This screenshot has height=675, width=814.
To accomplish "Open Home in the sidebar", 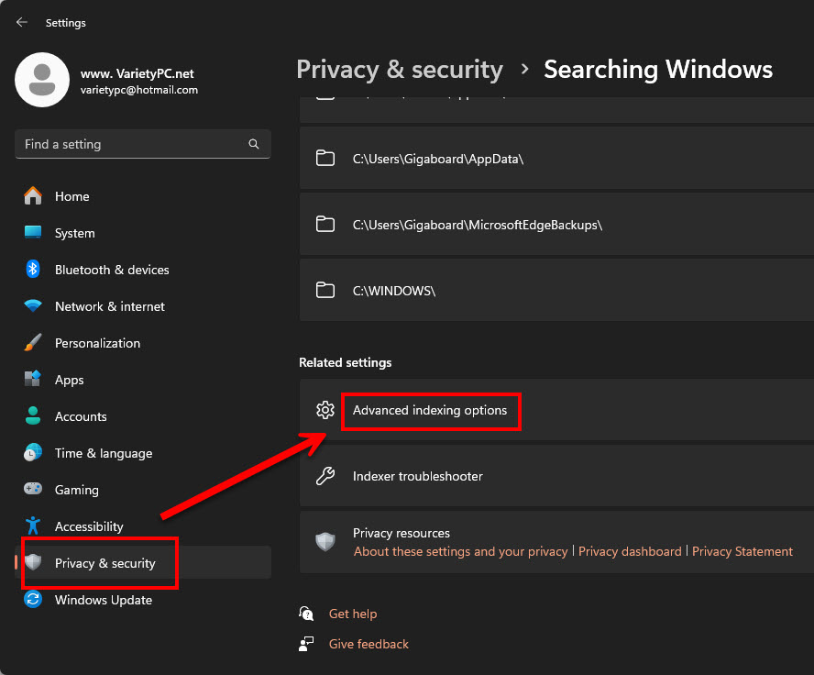I will [x=143, y=196].
